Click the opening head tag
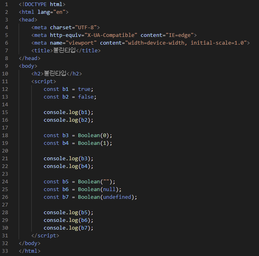Screen dimensions: 259x256 point(28,20)
